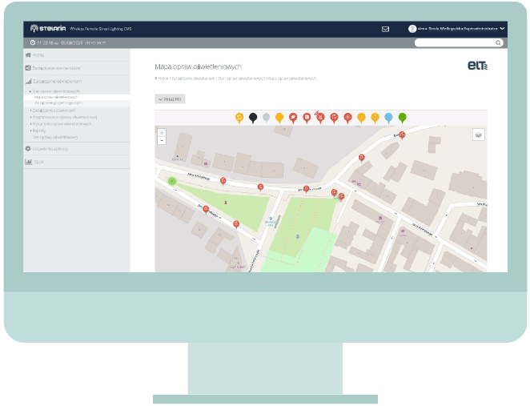Click into the top search field

coord(454,42)
